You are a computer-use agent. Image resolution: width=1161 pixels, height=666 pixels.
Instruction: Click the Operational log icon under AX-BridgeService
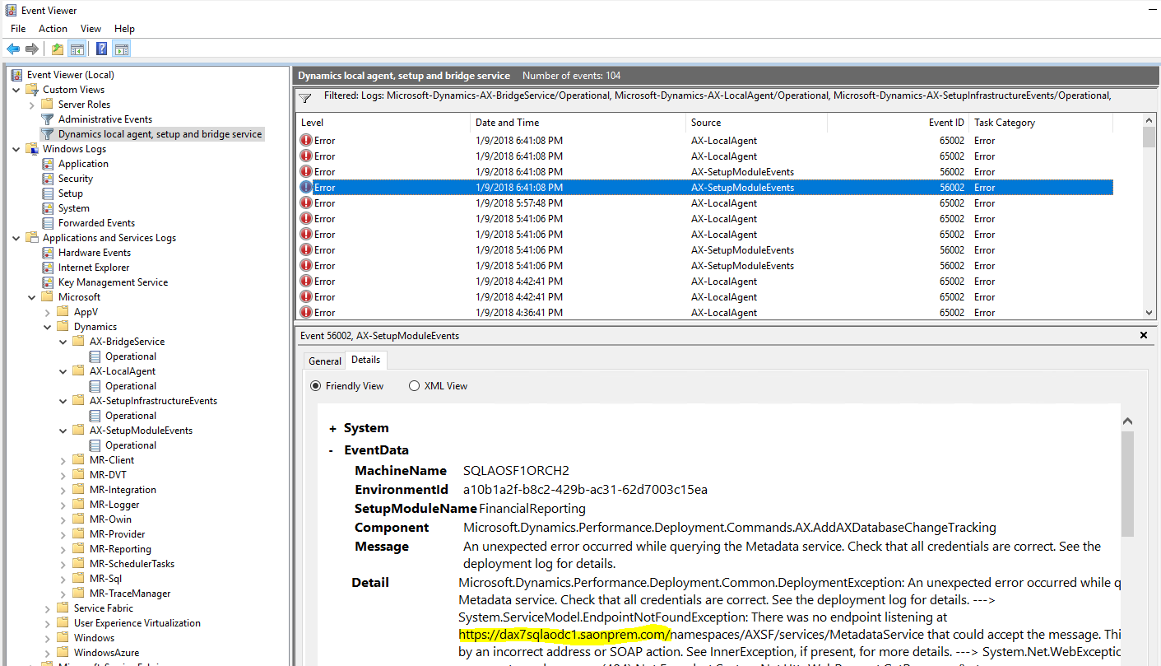point(95,356)
